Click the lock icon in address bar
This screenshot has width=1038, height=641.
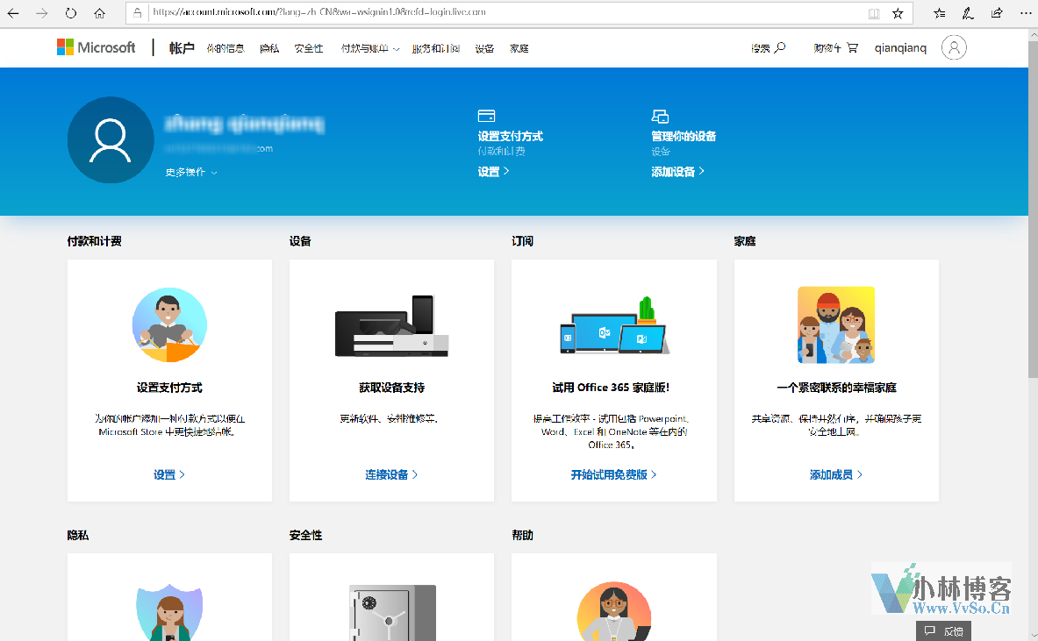137,12
